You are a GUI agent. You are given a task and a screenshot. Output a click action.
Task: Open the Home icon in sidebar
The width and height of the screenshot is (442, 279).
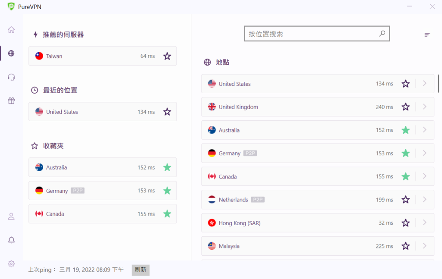click(x=11, y=30)
